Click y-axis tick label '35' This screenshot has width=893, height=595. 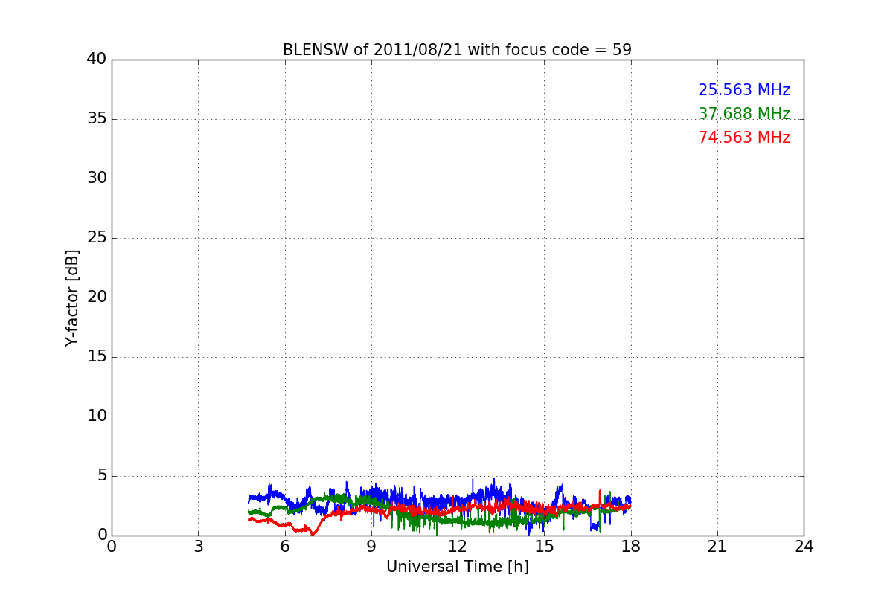(x=97, y=119)
